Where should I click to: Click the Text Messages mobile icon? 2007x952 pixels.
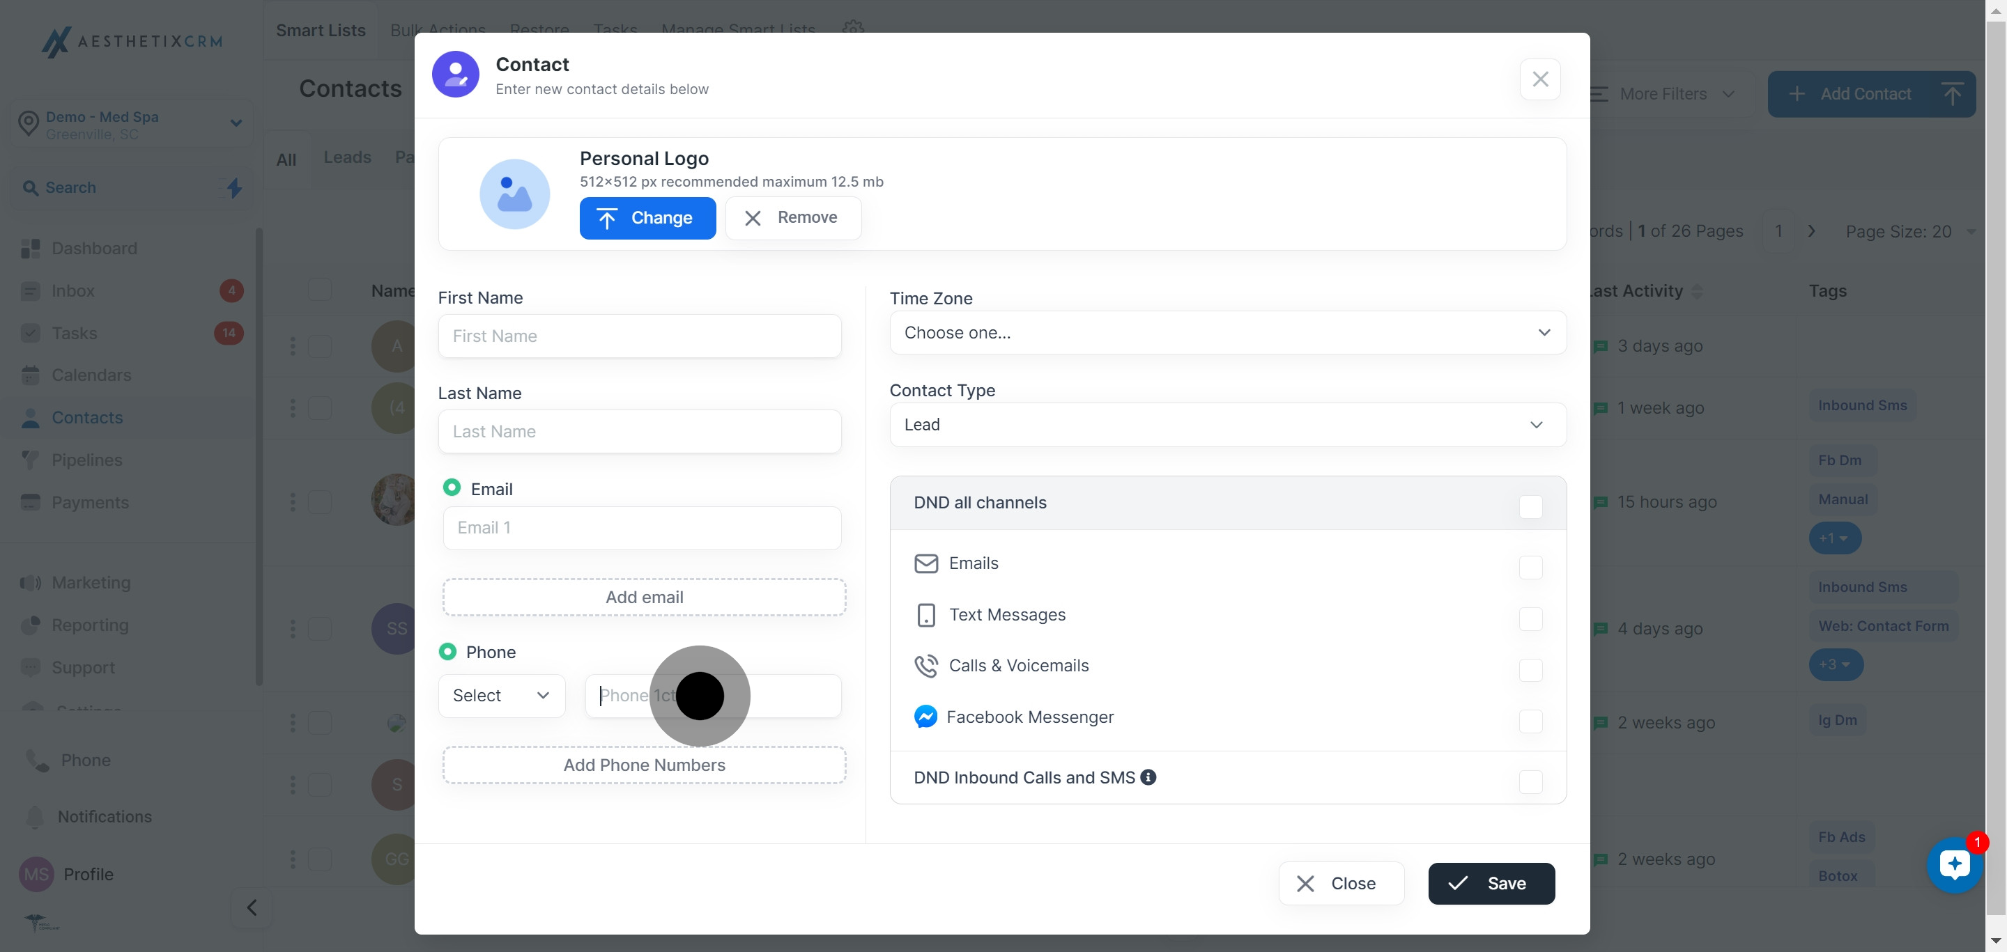coord(925,615)
